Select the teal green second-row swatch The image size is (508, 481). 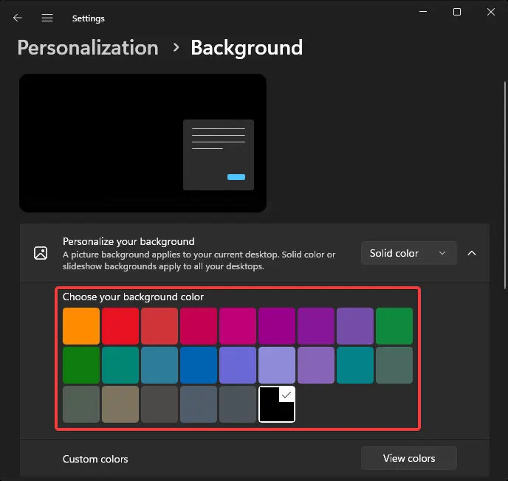[120, 365]
